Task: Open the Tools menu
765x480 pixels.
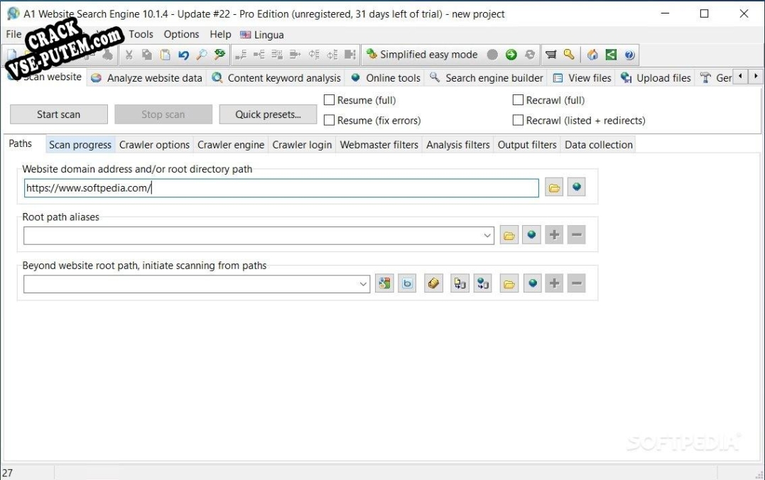Action: pyautogui.click(x=141, y=34)
